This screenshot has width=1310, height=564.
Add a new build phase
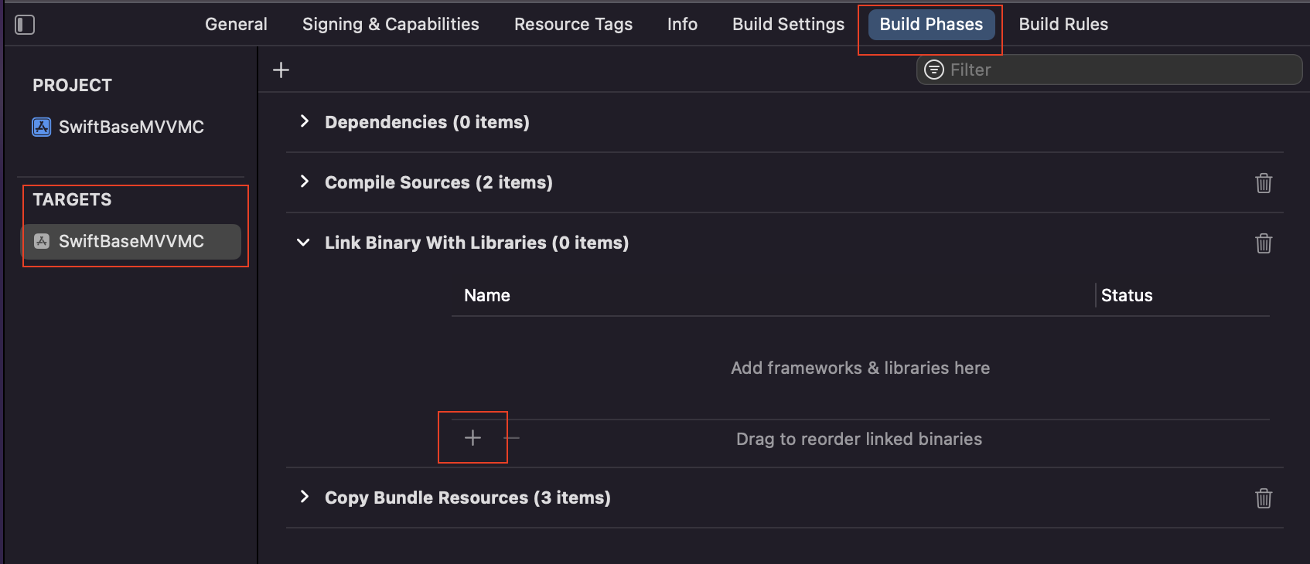pyautogui.click(x=281, y=70)
